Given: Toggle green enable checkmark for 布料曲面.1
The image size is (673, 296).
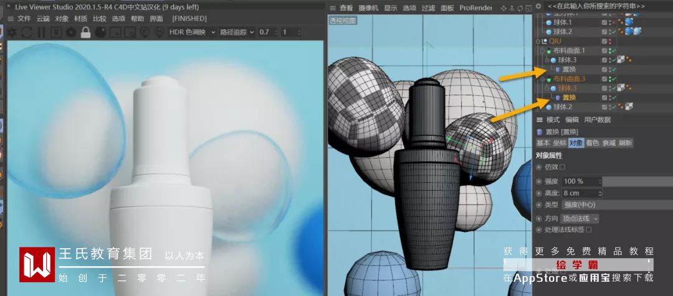Looking at the screenshot, I should 614,50.
